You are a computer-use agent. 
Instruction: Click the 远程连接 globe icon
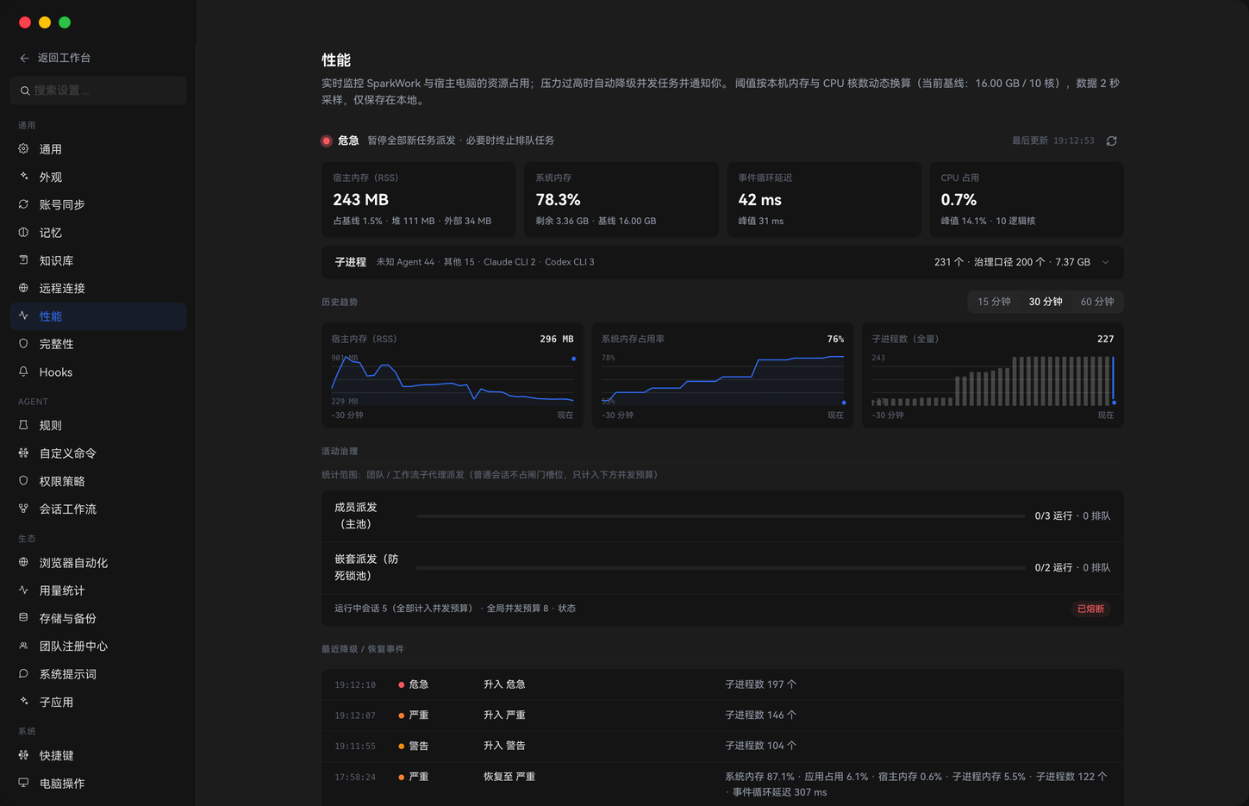23,288
